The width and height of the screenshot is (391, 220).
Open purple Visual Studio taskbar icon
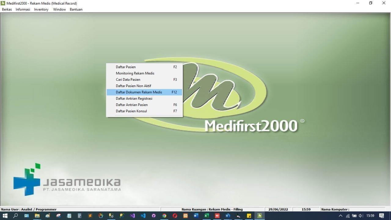click(132, 216)
